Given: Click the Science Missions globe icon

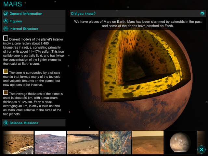Looking at the screenshot, I should click(6, 123).
